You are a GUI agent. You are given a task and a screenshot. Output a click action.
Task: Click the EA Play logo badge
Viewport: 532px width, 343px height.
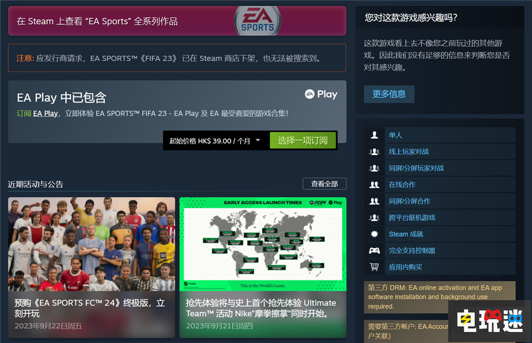[321, 94]
